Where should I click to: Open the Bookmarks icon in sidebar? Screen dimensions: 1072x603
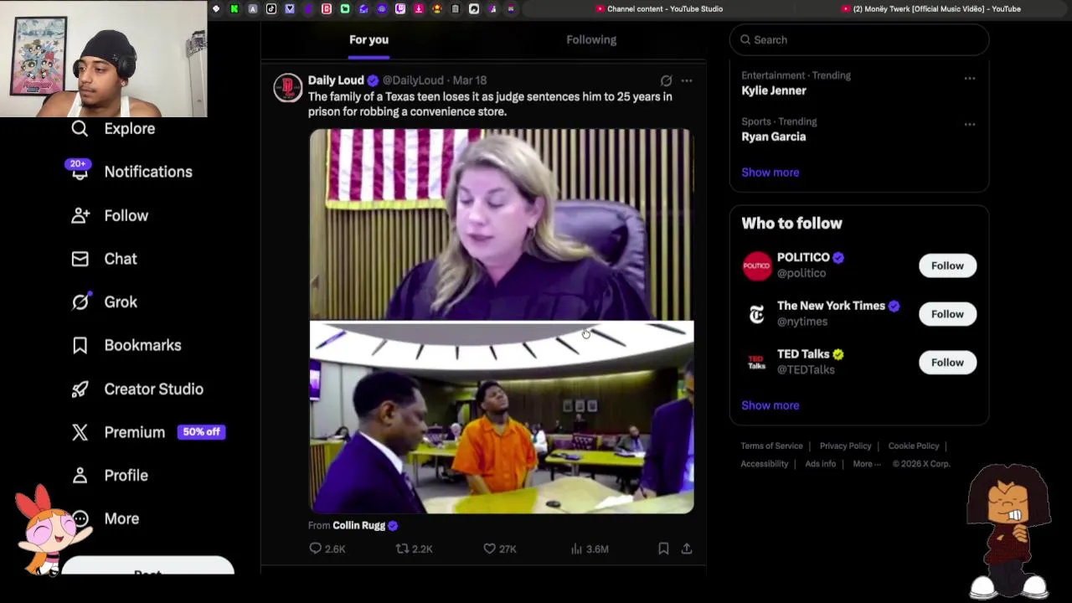tap(80, 345)
